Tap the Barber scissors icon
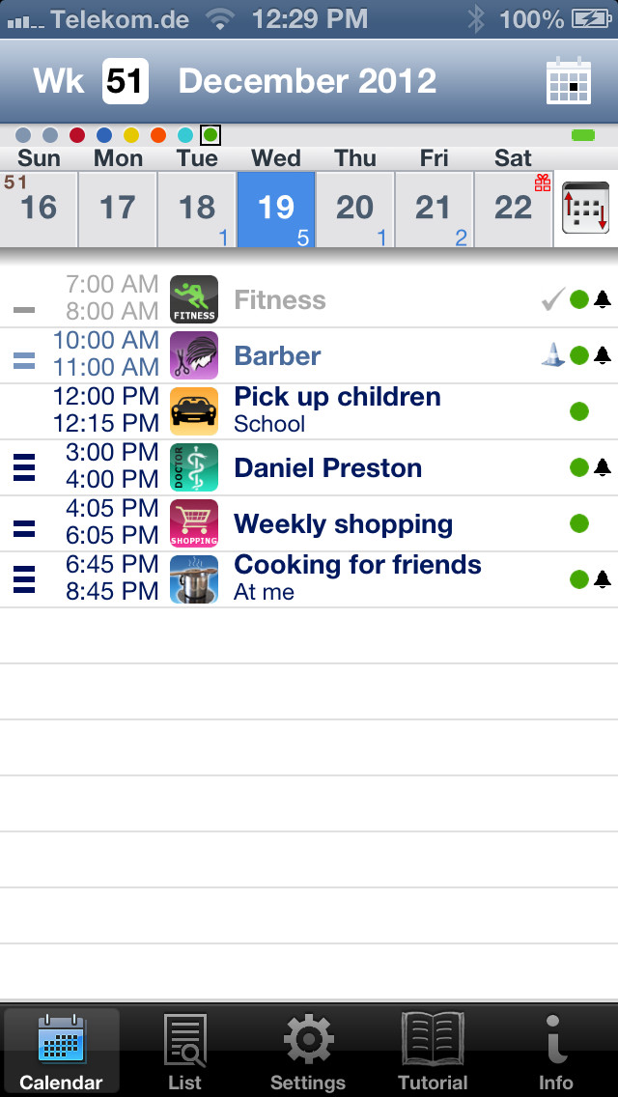The image size is (618, 1097). (x=194, y=355)
